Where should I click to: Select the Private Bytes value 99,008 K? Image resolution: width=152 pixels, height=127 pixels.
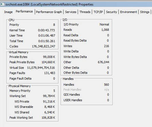(49, 57)
